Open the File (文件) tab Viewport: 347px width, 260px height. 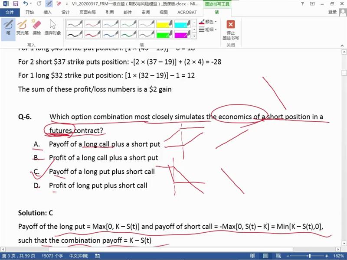coord(10,13)
